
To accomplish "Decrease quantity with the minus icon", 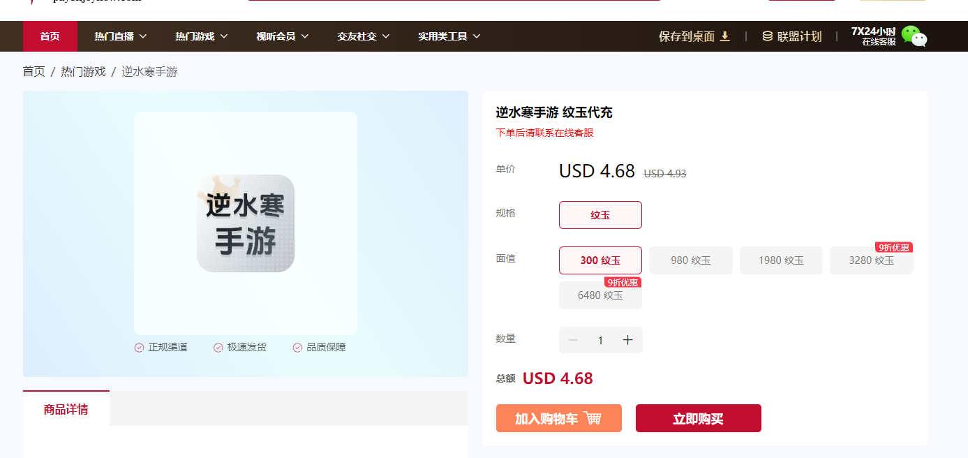I will [574, 340].
